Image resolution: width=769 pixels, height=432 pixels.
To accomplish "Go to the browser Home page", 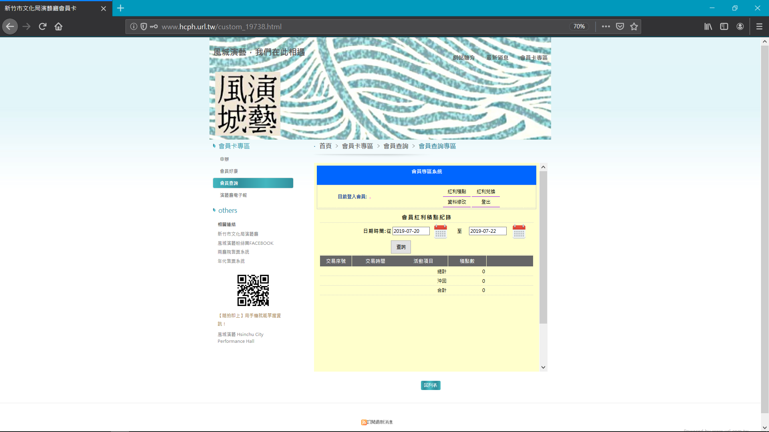I will [x=58, y=26].
